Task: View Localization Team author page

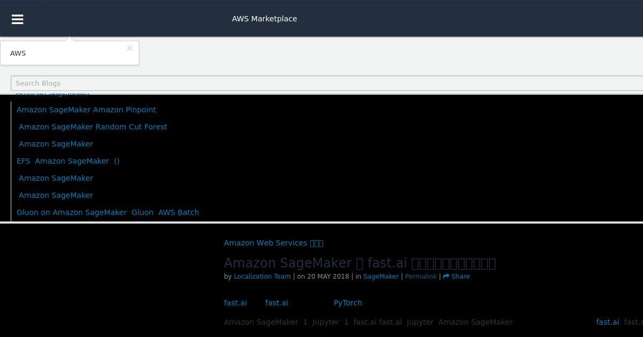Action: pos(262,277)
